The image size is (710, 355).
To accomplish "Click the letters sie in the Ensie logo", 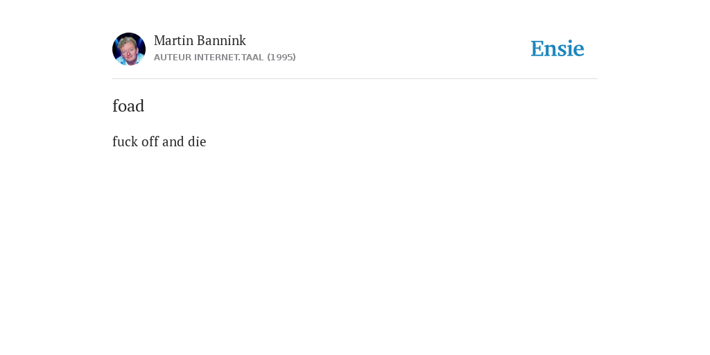I will tap(571, 49).
